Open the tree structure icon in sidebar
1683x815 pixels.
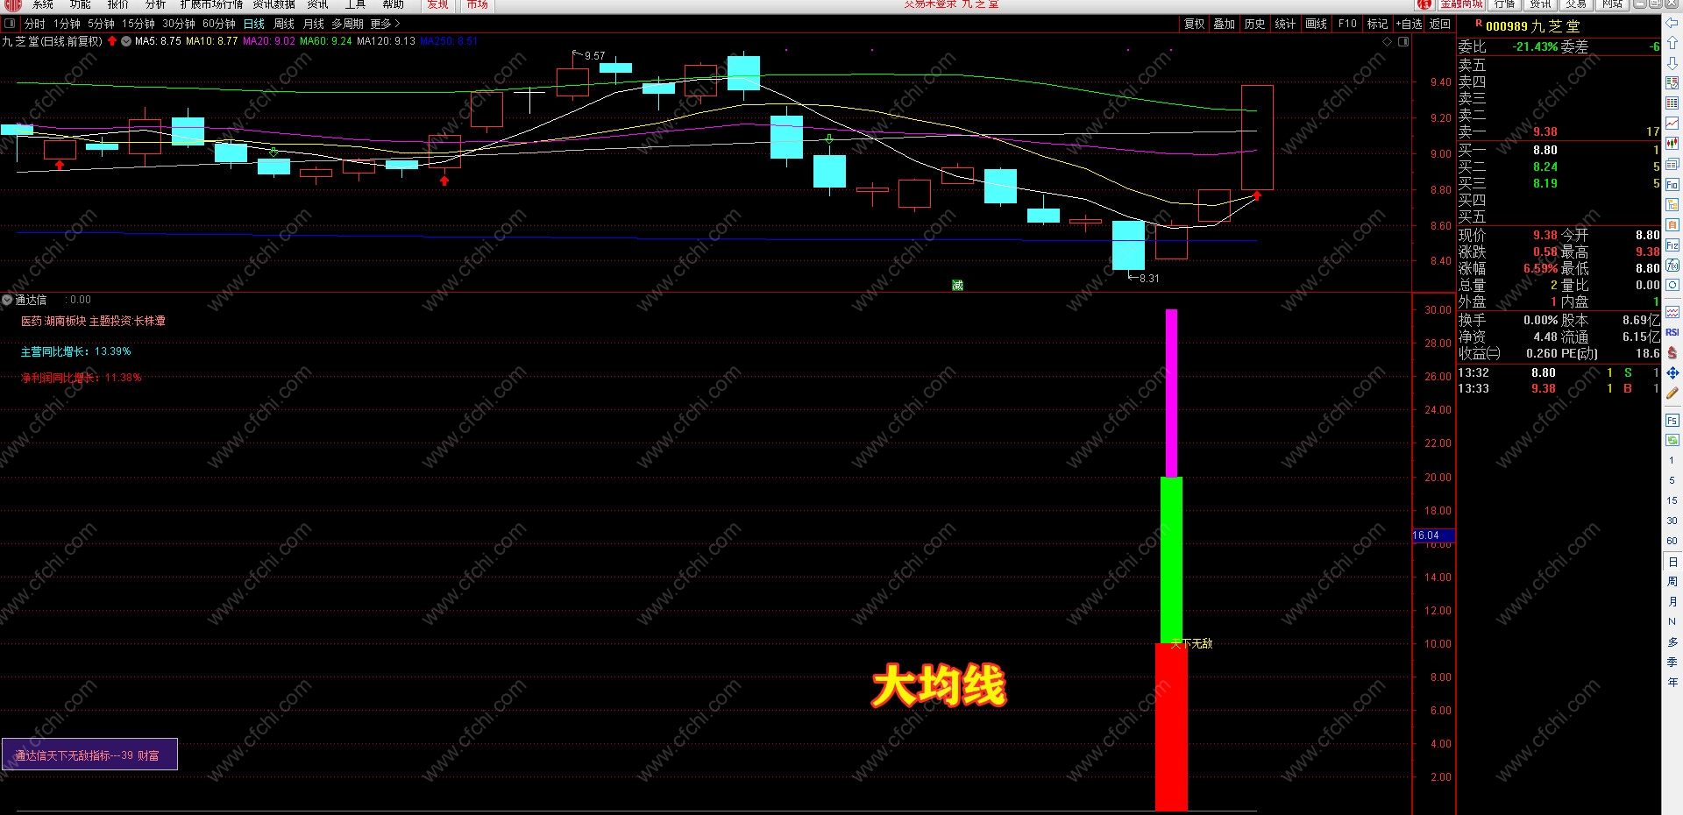click(x=1672, y=204)
